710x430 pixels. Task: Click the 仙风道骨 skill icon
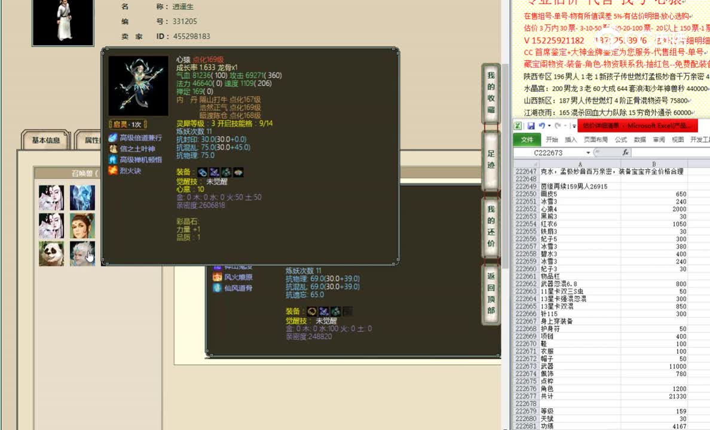coord(218,288)
